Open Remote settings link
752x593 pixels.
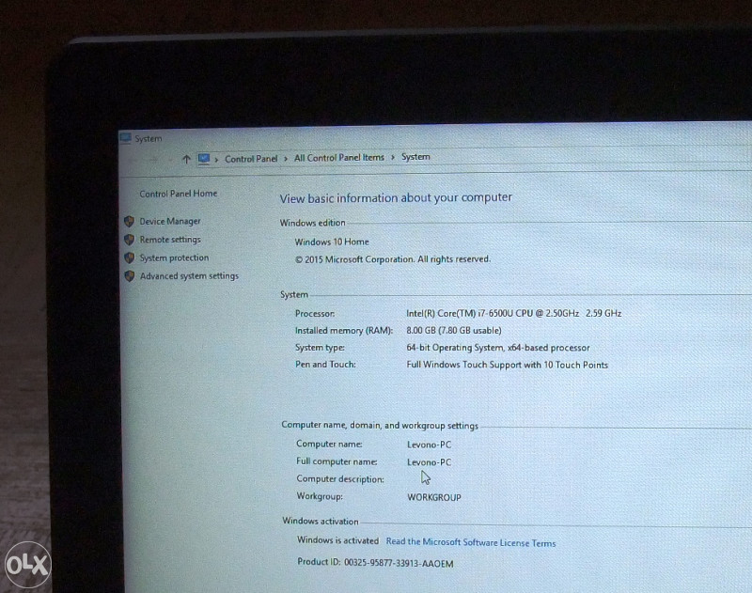[170, 240]
